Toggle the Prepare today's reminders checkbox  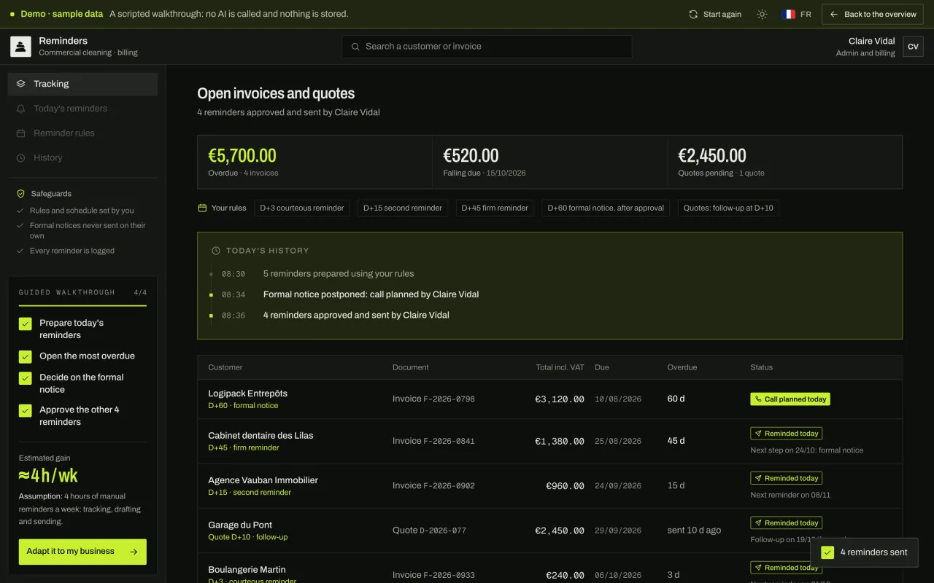(26, 324)
